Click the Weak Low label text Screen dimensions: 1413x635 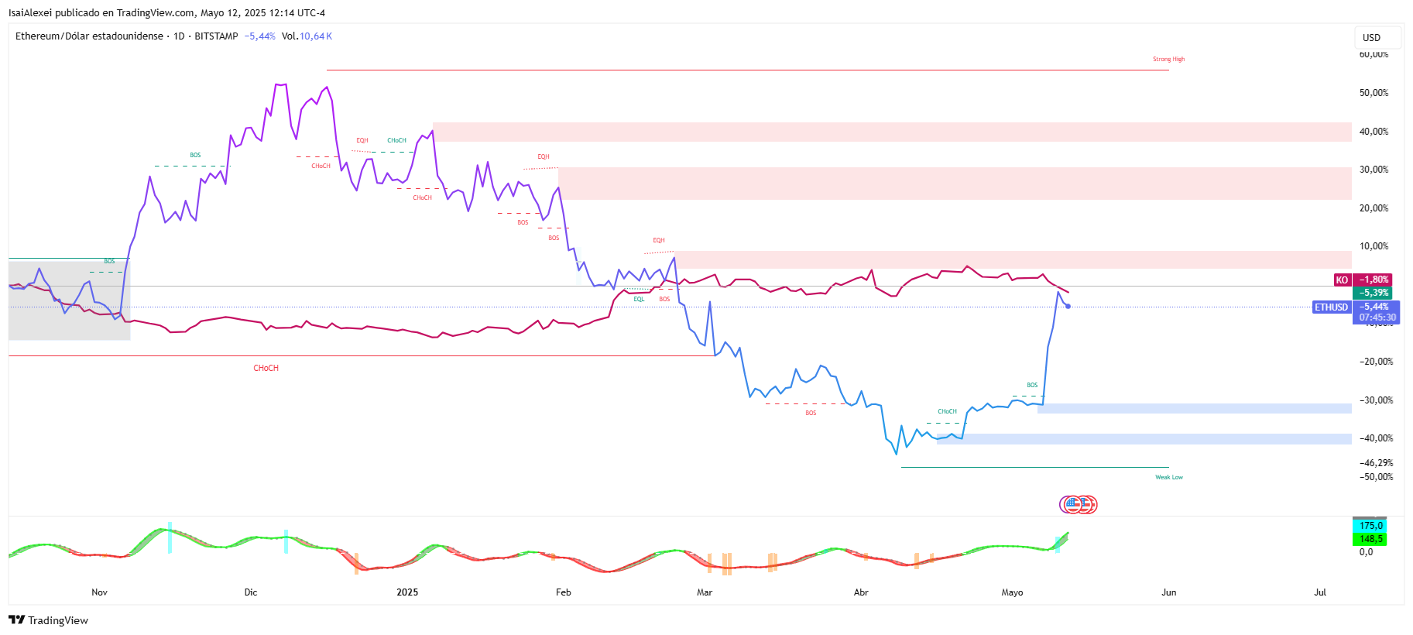click(x=1168, y=477)
